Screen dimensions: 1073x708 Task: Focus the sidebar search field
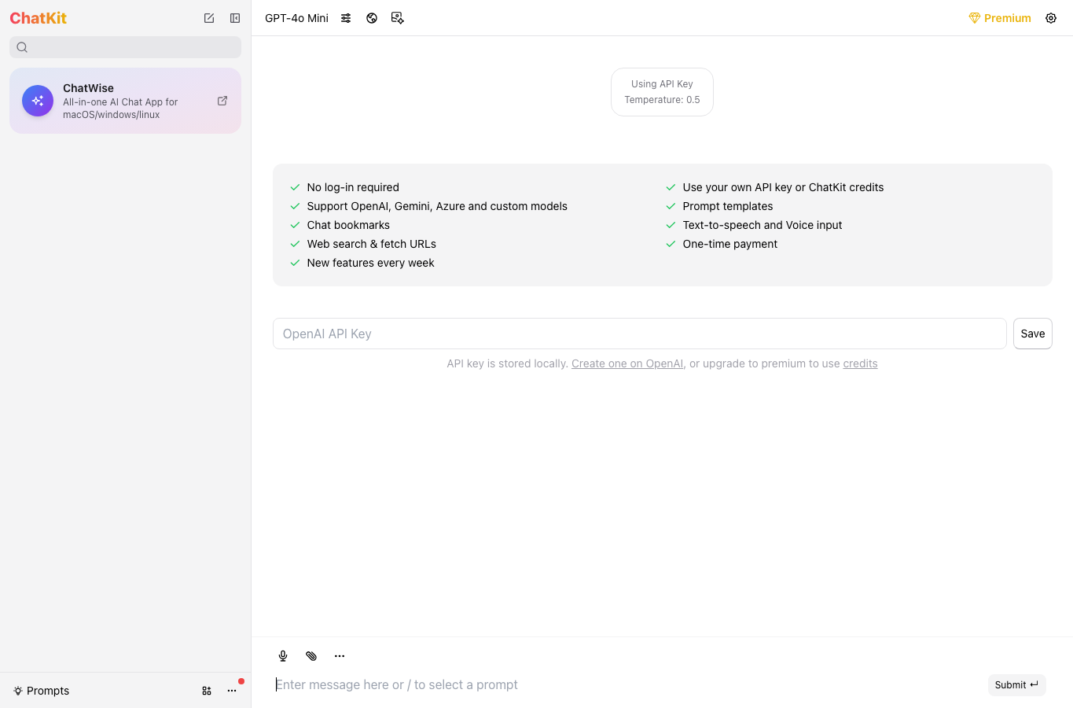[x=126, y=47]
